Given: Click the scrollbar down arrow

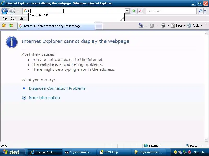Looking at the screenshot, I should pyautogui.click(x=206, y=140).
